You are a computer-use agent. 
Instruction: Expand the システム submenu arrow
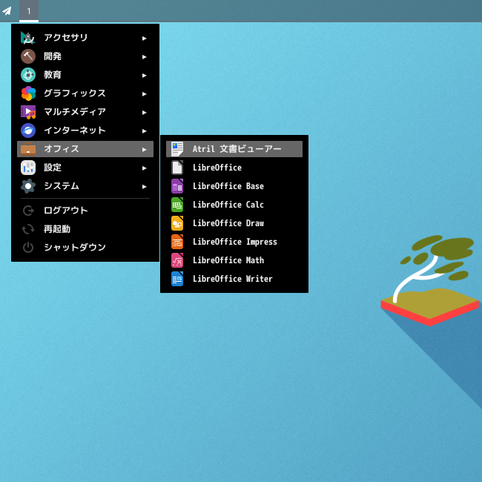tap(144, 187)
